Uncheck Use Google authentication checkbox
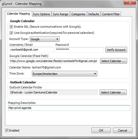138x139 pixels. [x=11, y=33]
